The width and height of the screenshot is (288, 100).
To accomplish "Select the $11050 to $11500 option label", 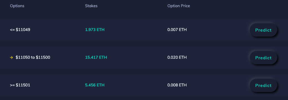I will [33, 57].
